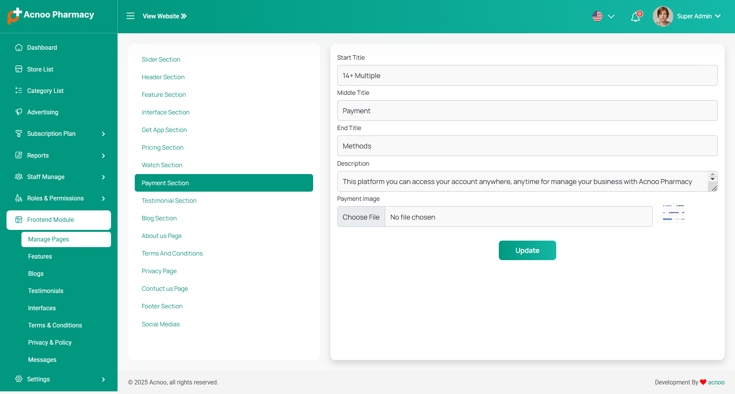Click the Acnoo Pharmacy logo

pos(51,16)
